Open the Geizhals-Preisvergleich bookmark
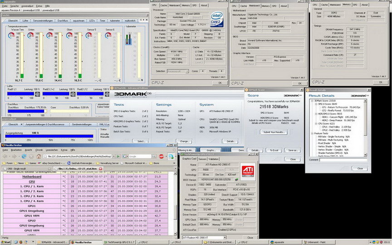392x245 pixels. (x=80, y=163)
